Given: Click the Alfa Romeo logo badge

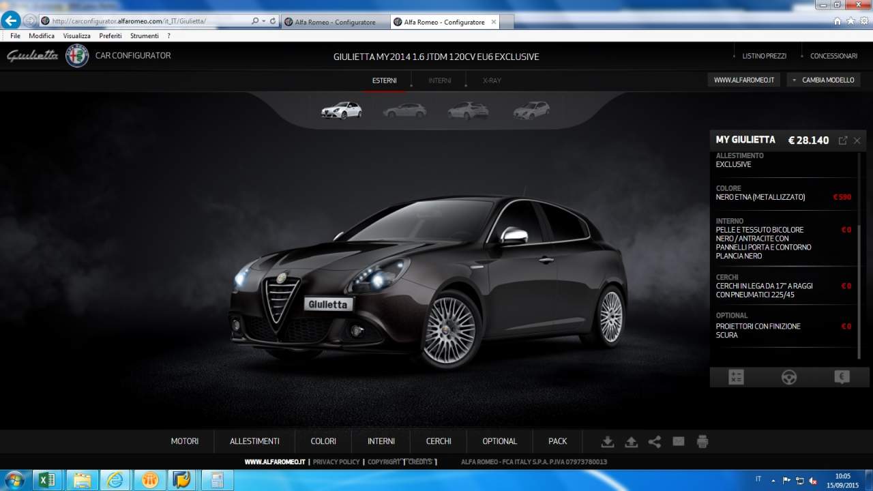Looking at the screenshot, I should (x=77, y=56).
